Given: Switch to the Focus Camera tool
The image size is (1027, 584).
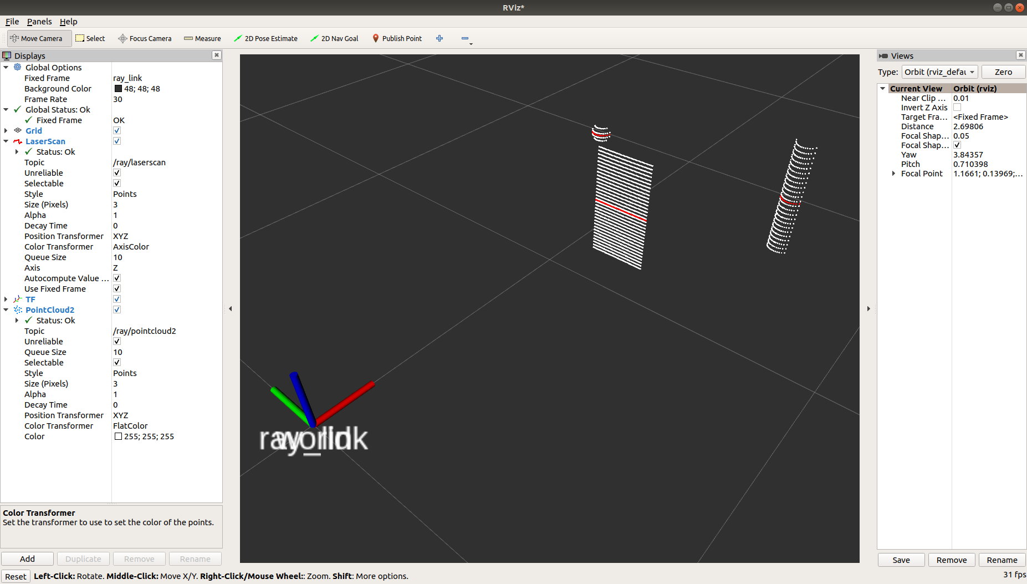Looking at the screenshot, I should (x=145, y=38).
